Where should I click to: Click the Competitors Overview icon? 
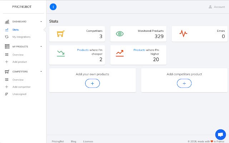point(7,80)
